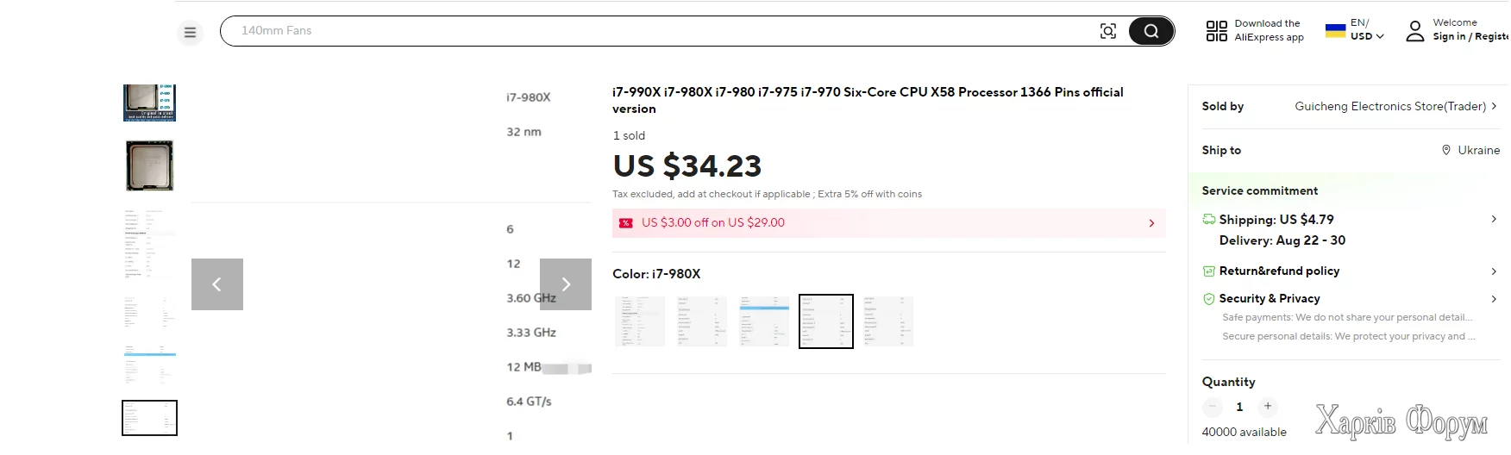1511x455 pixels.
Task: Click the magnifier search button
Action: (1150, 31)
